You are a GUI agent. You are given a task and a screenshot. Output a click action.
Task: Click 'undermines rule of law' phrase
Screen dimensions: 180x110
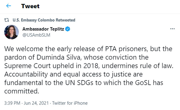[x=137, y=66]
